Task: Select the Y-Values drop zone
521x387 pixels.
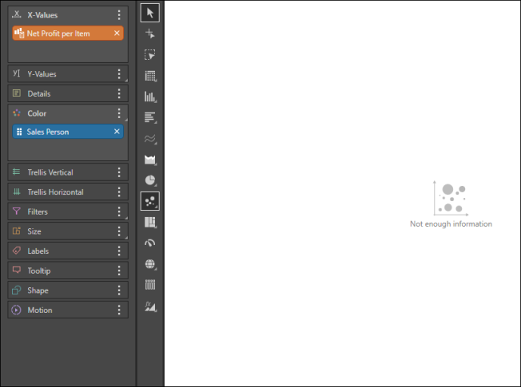Action: point(64,74)
